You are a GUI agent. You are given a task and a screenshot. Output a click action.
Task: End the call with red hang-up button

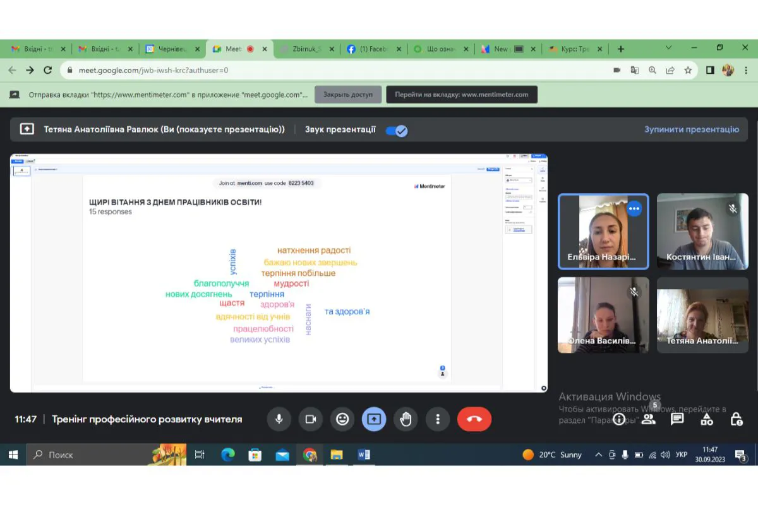tap(474, 419)
